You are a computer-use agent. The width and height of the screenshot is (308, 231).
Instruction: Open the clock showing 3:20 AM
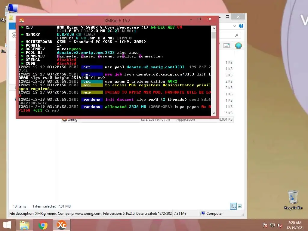pyautogui.click(x=295, y=225)
